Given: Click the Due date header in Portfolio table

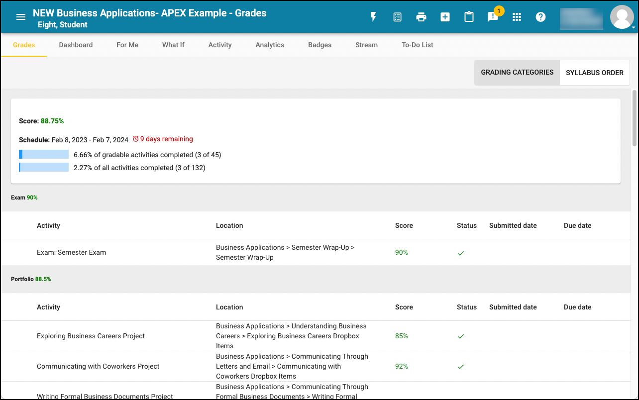Looking at the screenshot, I should pyautogui.click(x=578, y=307).
